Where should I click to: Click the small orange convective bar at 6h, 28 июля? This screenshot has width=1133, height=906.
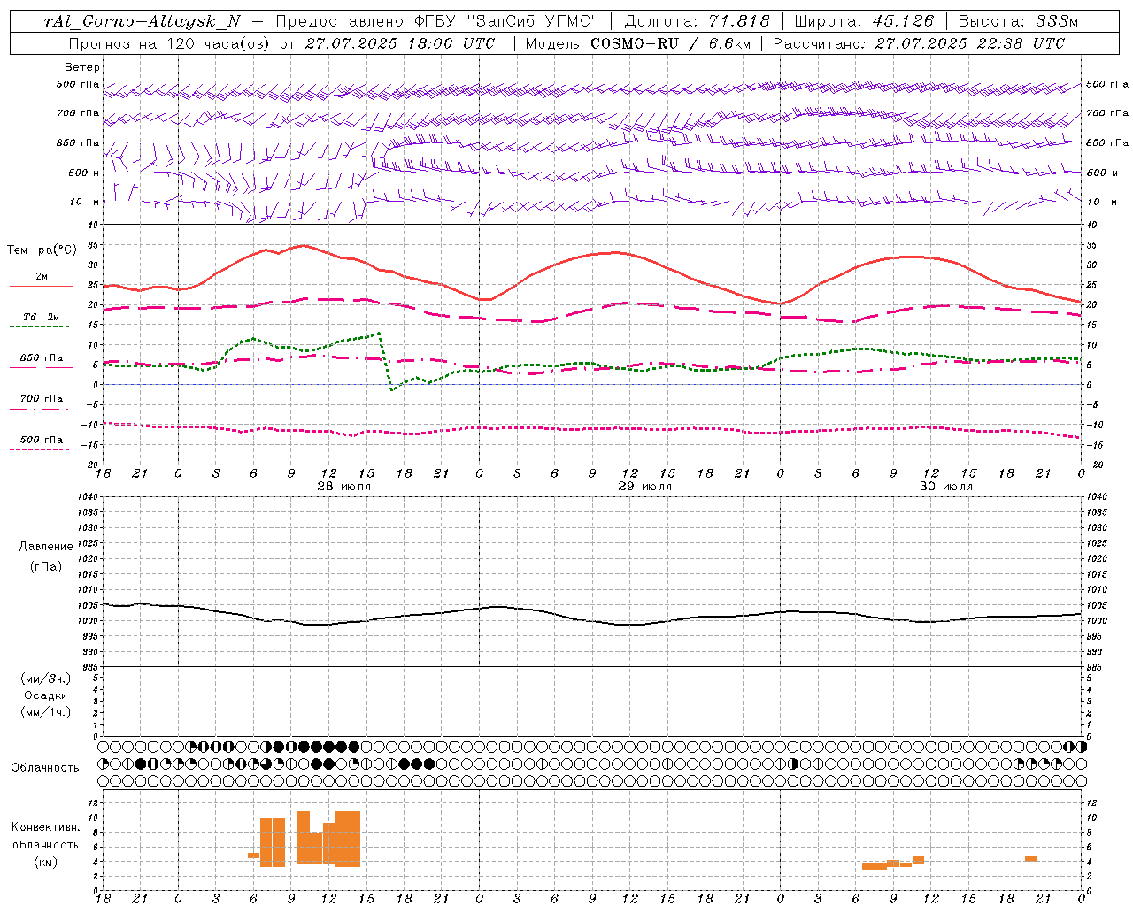coord(253,855)
